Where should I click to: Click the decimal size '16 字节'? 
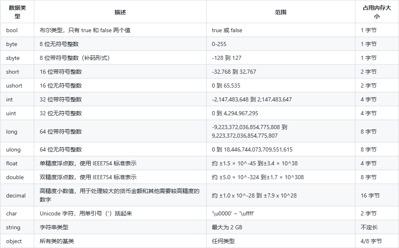pyautogui.click(x=370, y=195)
